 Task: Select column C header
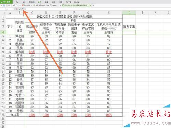pyautogui.click(x=32, y=13)
